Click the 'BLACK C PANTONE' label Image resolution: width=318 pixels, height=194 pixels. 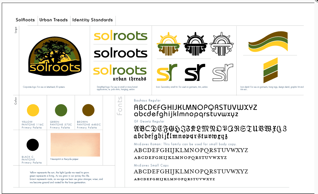(x=28, y=158)
